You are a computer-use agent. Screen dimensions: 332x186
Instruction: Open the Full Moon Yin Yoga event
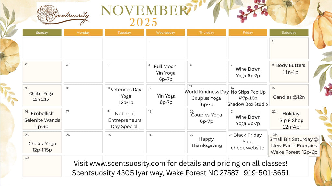coord(165,73)
